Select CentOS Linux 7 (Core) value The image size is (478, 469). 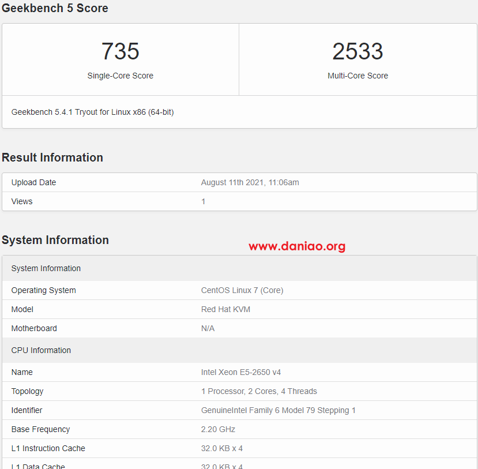[242, 290]
